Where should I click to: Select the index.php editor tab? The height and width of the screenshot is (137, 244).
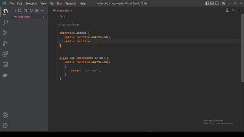[62, 11]
